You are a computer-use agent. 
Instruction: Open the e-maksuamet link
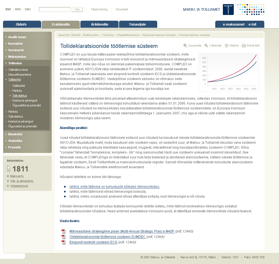click(233, 24)
